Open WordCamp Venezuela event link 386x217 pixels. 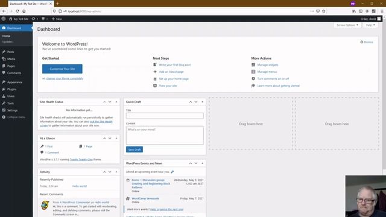pos(145,198)
